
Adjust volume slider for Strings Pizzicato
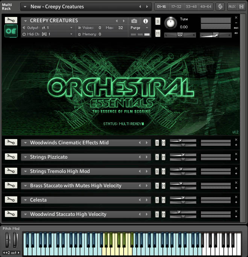[183, 155]
